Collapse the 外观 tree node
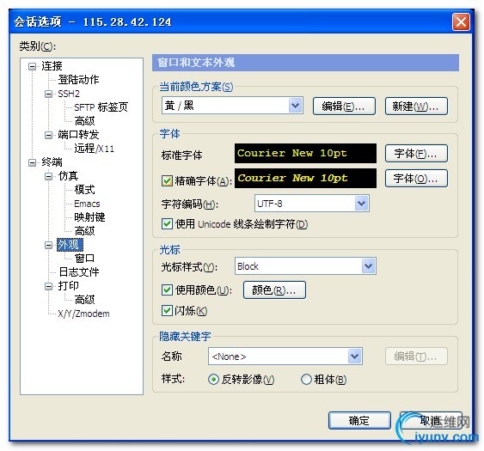 [x=48, y=245]
